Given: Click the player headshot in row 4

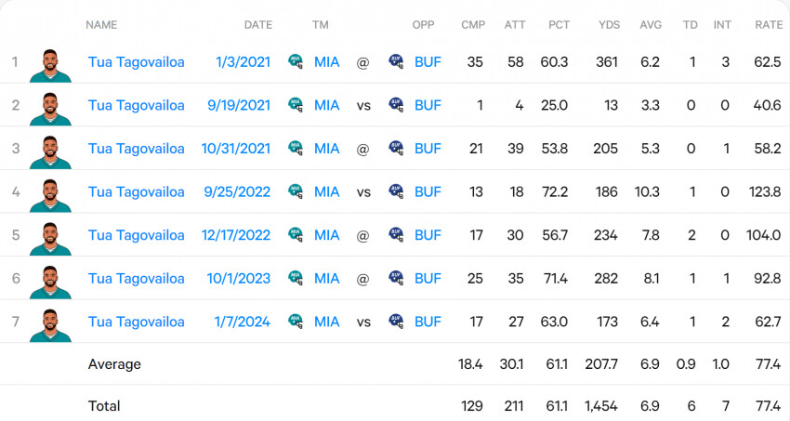Looking at the screenshot, I should coord(50,192).
